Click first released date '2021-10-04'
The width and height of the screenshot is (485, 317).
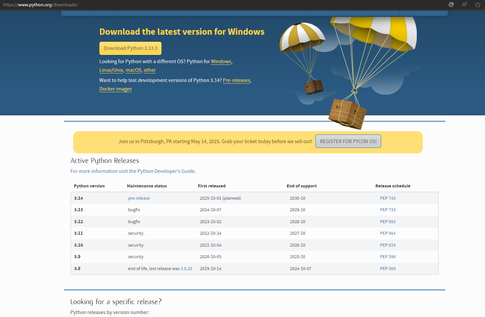211,245
